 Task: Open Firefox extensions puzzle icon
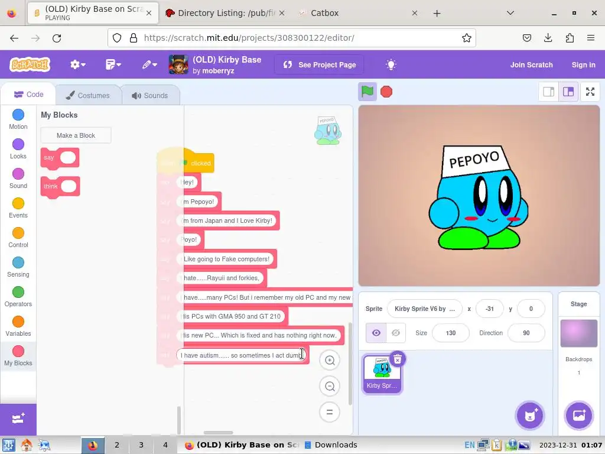point(570,38)
